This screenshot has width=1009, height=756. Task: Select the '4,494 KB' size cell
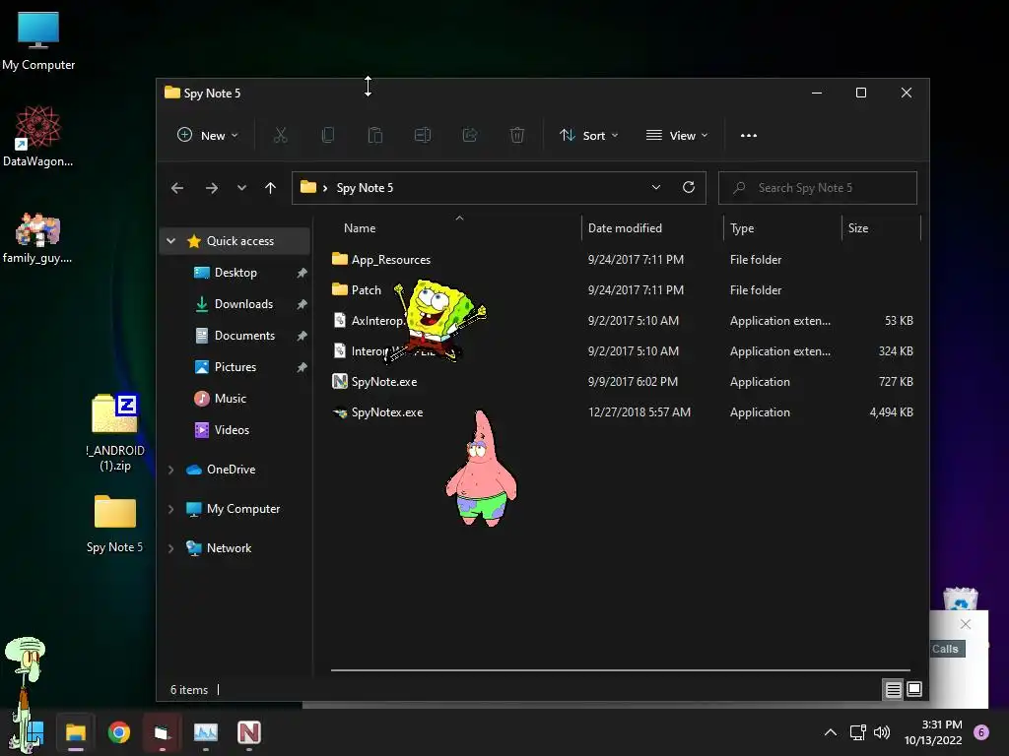click(x=891, y=412)
